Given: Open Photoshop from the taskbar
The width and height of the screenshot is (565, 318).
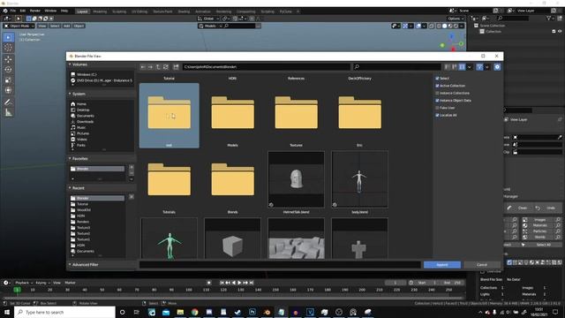Looking at the screenshot, I should (x=252, y=312).
